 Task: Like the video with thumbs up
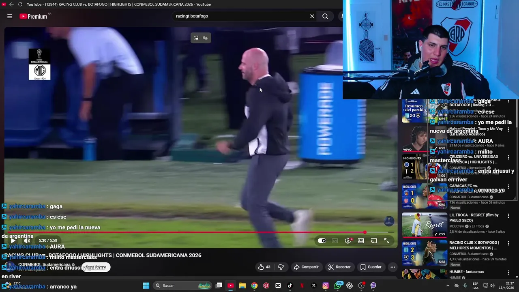pyautogui.click(x=264, y=267)
